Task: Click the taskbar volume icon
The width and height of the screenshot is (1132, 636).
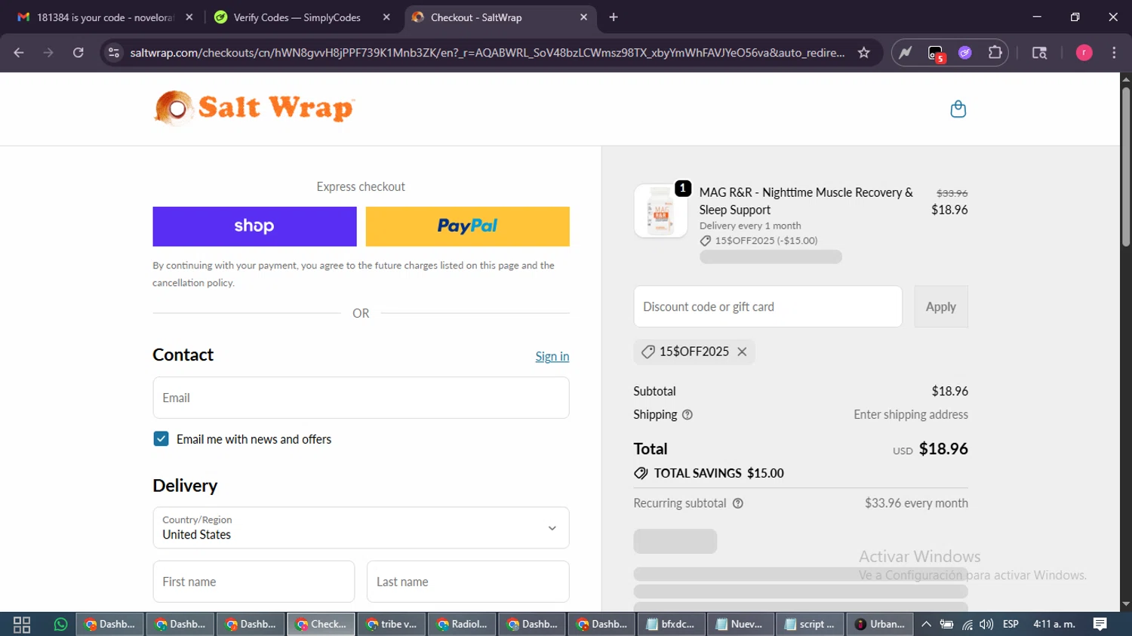Action: tap(986, 625)
